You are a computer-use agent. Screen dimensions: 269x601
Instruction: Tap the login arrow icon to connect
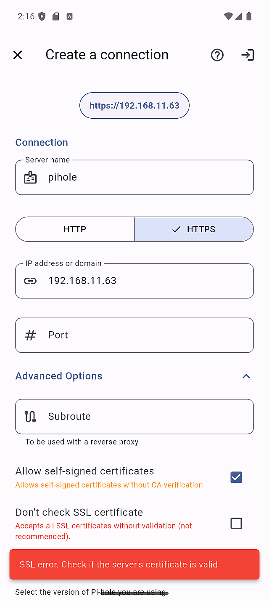tap(248, 55)
